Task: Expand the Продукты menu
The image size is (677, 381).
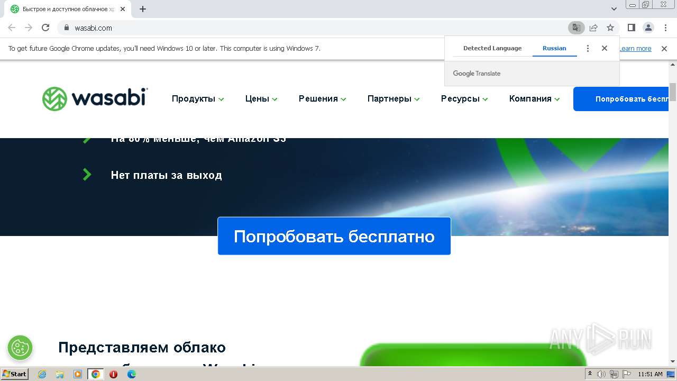Action: coord(198,99)
